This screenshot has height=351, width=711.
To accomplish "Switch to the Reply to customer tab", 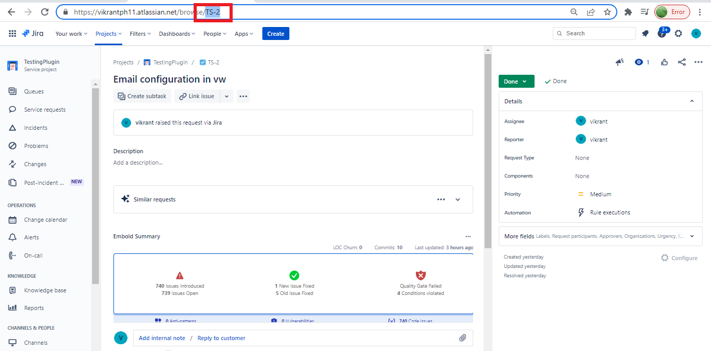I will 221,337.
